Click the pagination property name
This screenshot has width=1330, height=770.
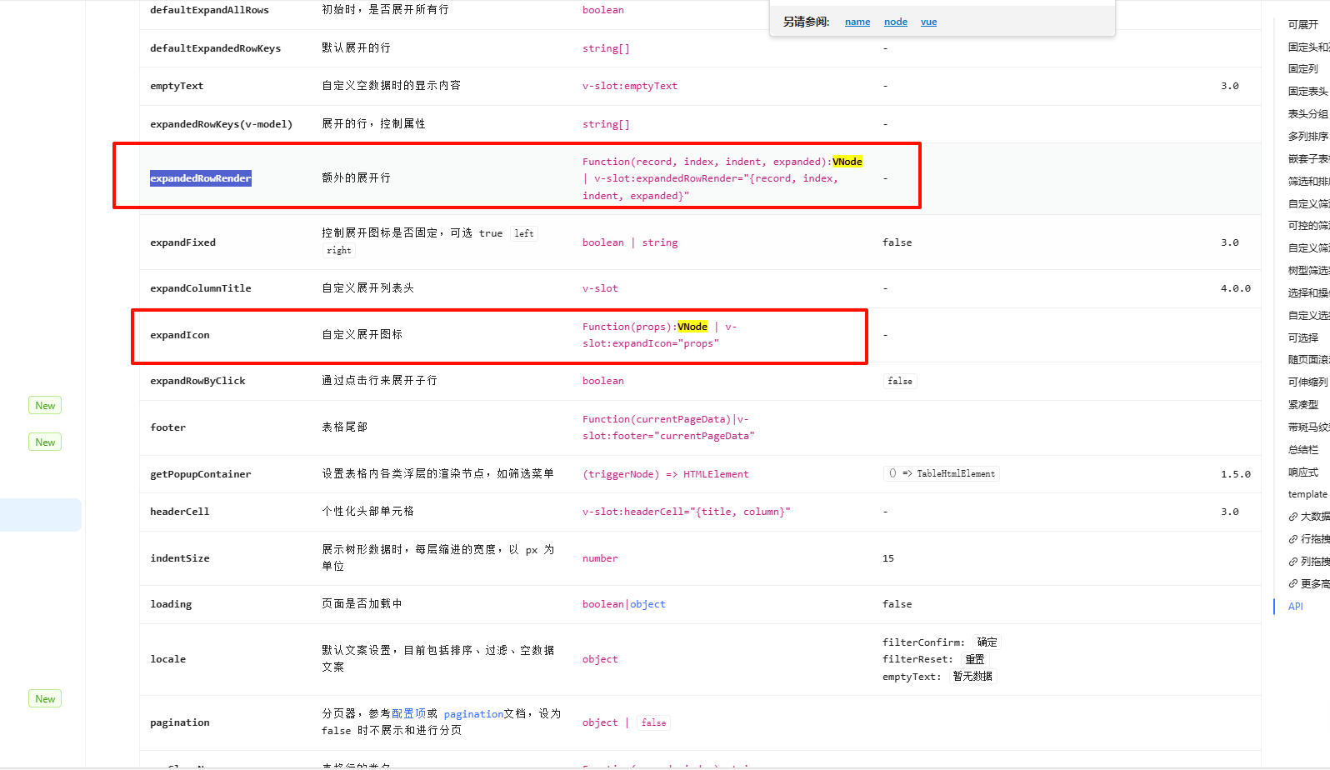pos(180,722)
